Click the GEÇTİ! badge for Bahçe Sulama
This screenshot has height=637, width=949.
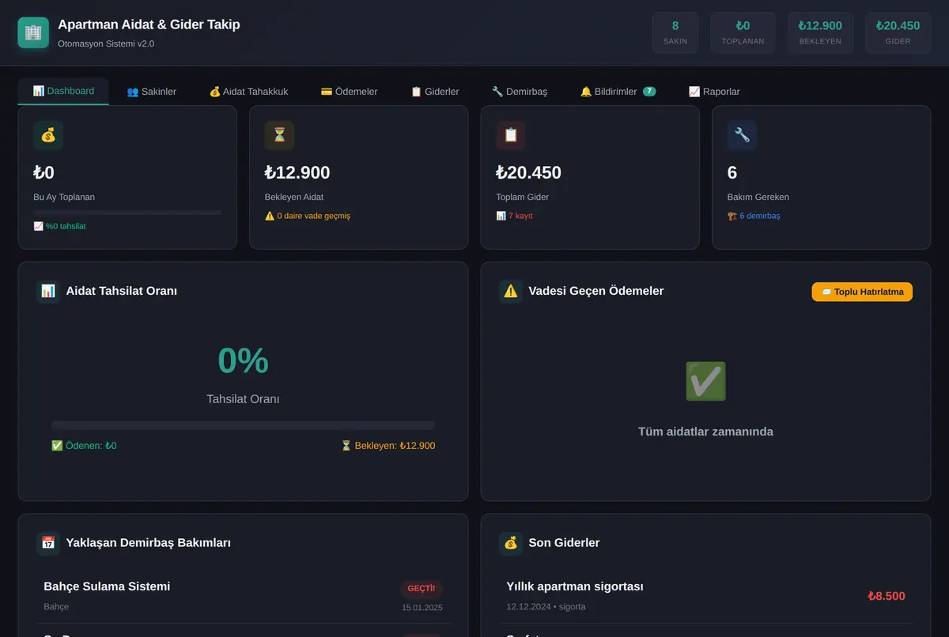tap(422, 588)
